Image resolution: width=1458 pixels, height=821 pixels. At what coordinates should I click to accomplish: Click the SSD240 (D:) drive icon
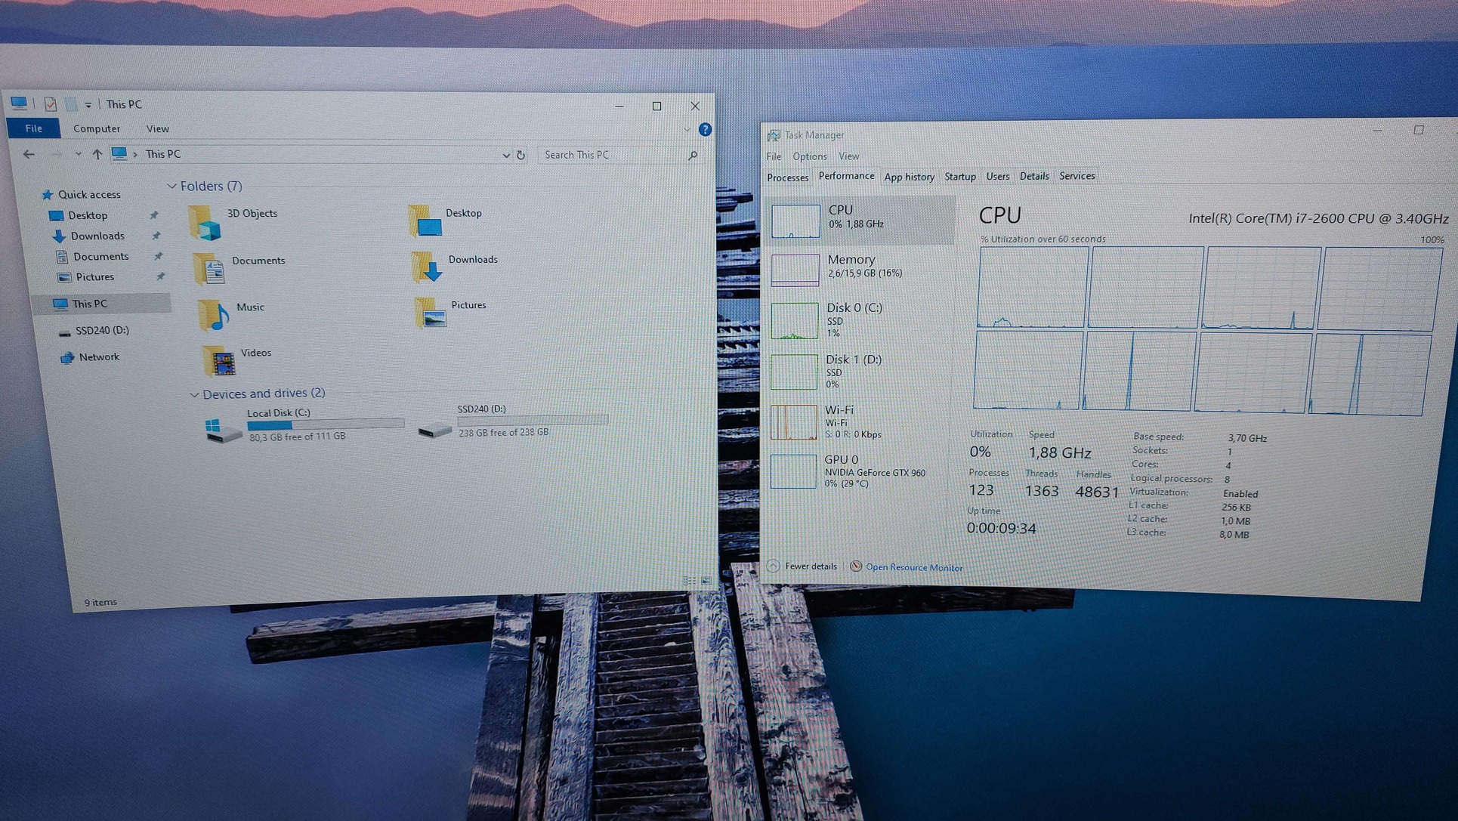(435, 429)
